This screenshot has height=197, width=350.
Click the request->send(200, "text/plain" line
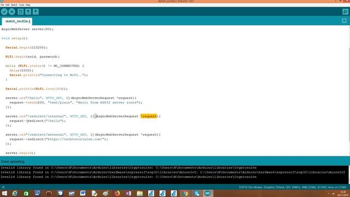[x=75, y=102]
